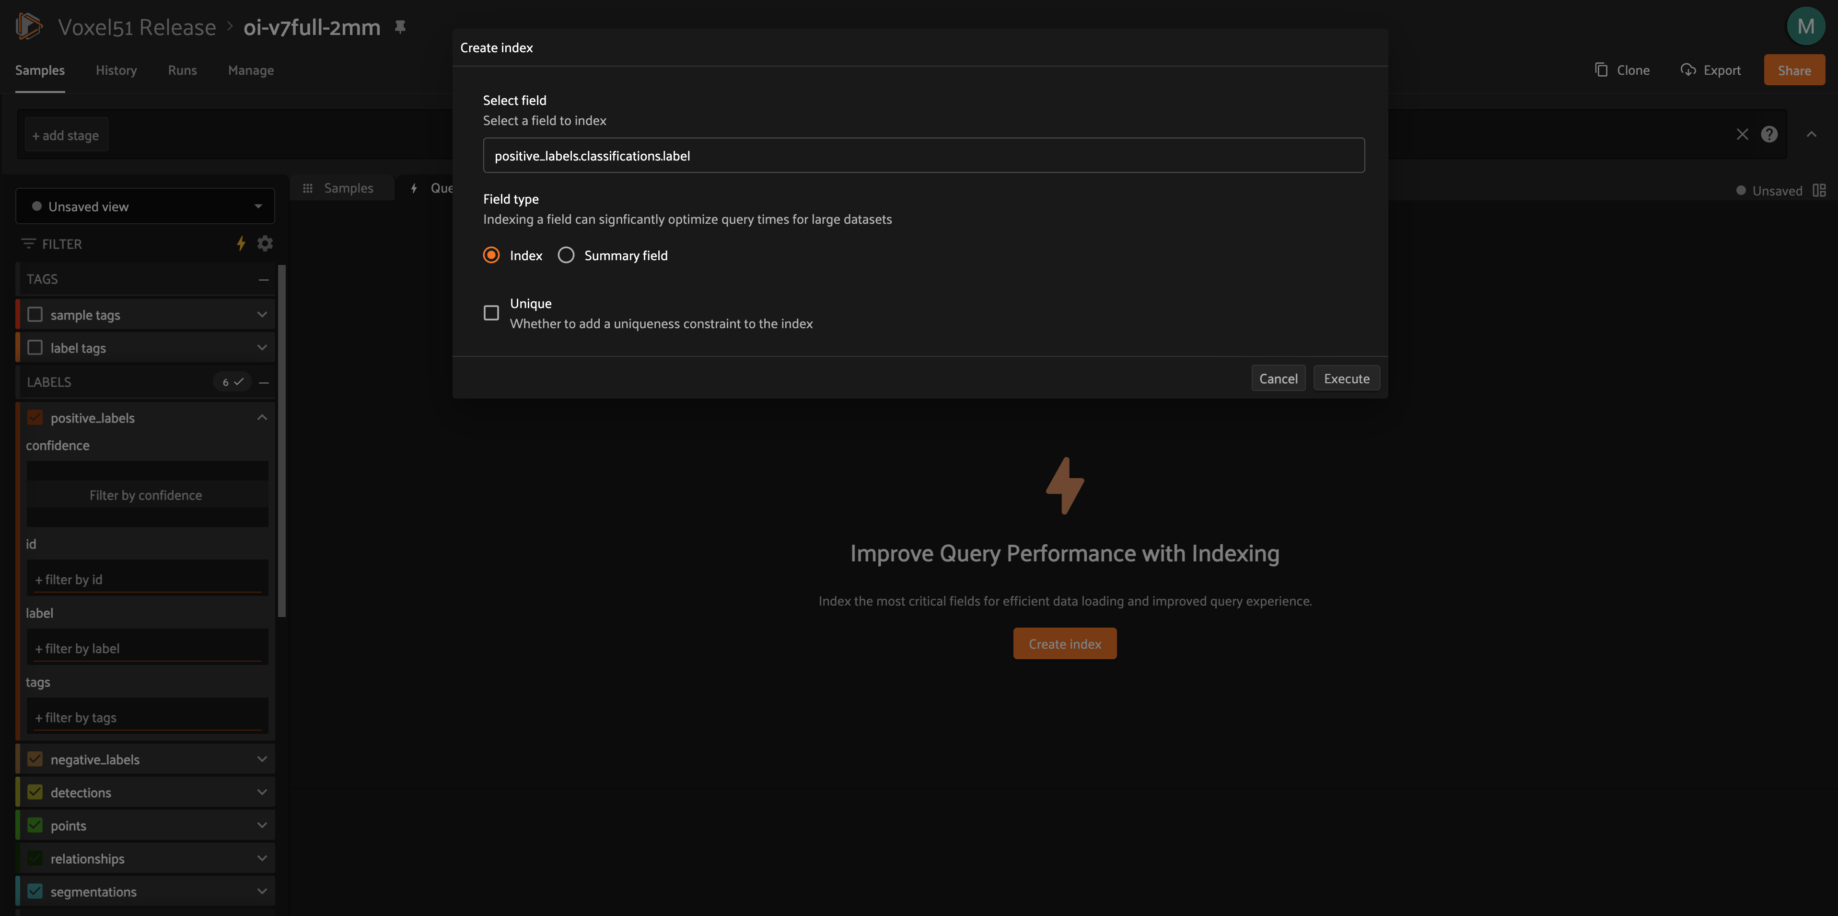Collapse the view bar with caret icon

(1811, 135)
